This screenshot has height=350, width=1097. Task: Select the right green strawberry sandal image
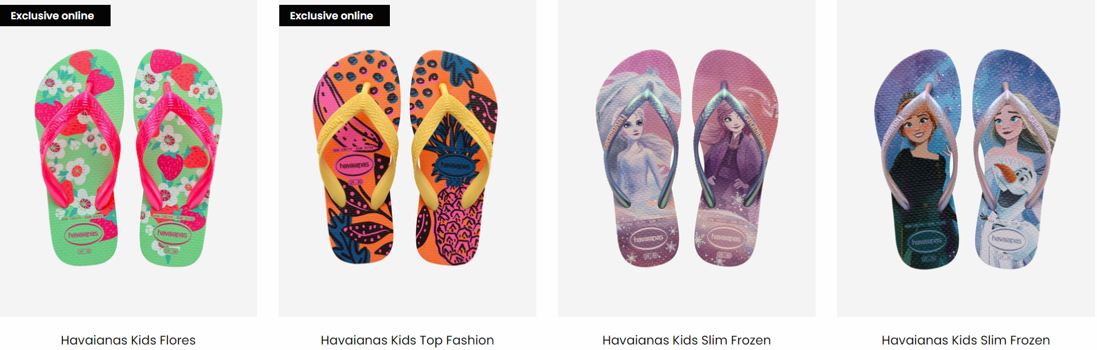tap(178, 157)
